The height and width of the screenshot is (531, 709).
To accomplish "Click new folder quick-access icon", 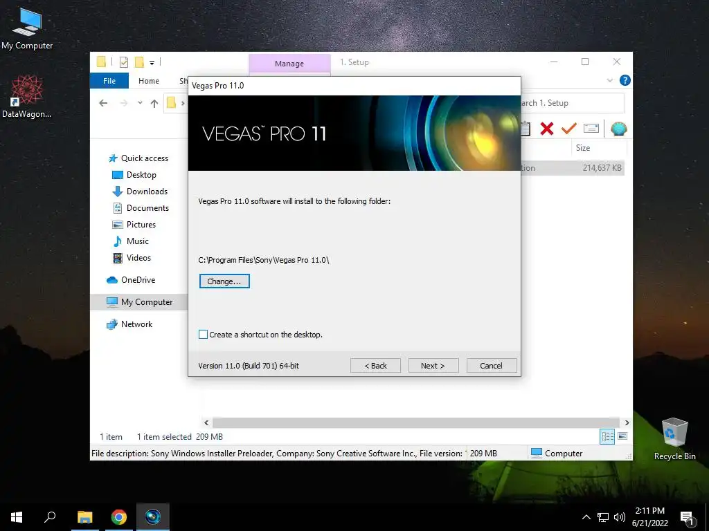I will 139,62.
